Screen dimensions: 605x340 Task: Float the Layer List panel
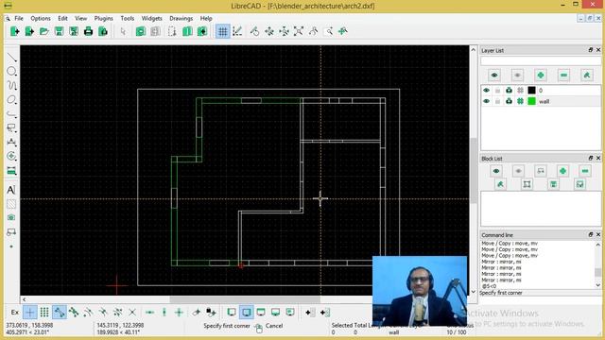[x=590, y=50]
